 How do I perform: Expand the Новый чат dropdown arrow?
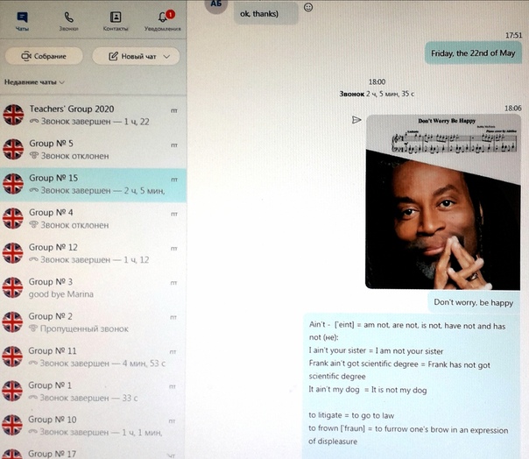166,57
